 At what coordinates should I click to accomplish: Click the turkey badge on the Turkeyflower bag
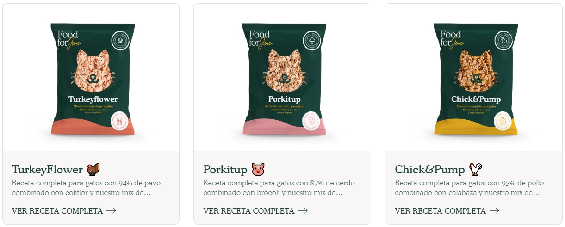(120, 122)
